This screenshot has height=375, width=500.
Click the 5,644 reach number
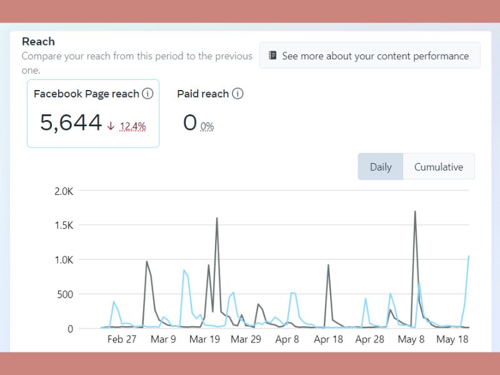coord(71,122)
